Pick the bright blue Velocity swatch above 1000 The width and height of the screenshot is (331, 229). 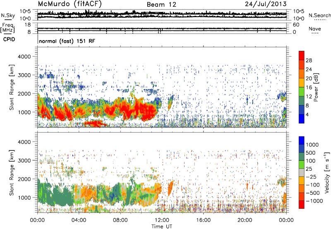click(x=302, y=141)
